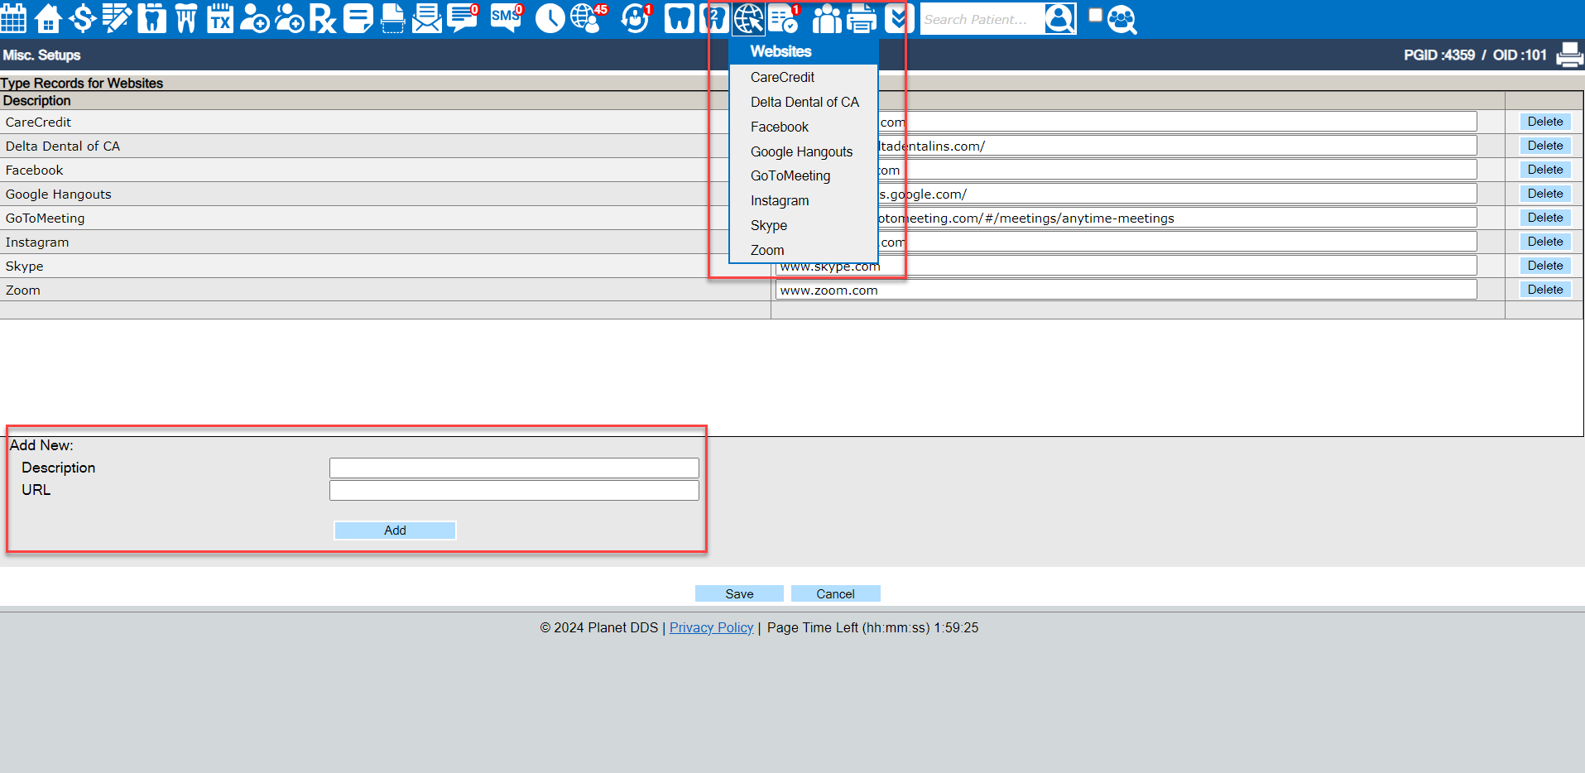Check the small checkbox near the group search icon

click(x=1093, y=14)
